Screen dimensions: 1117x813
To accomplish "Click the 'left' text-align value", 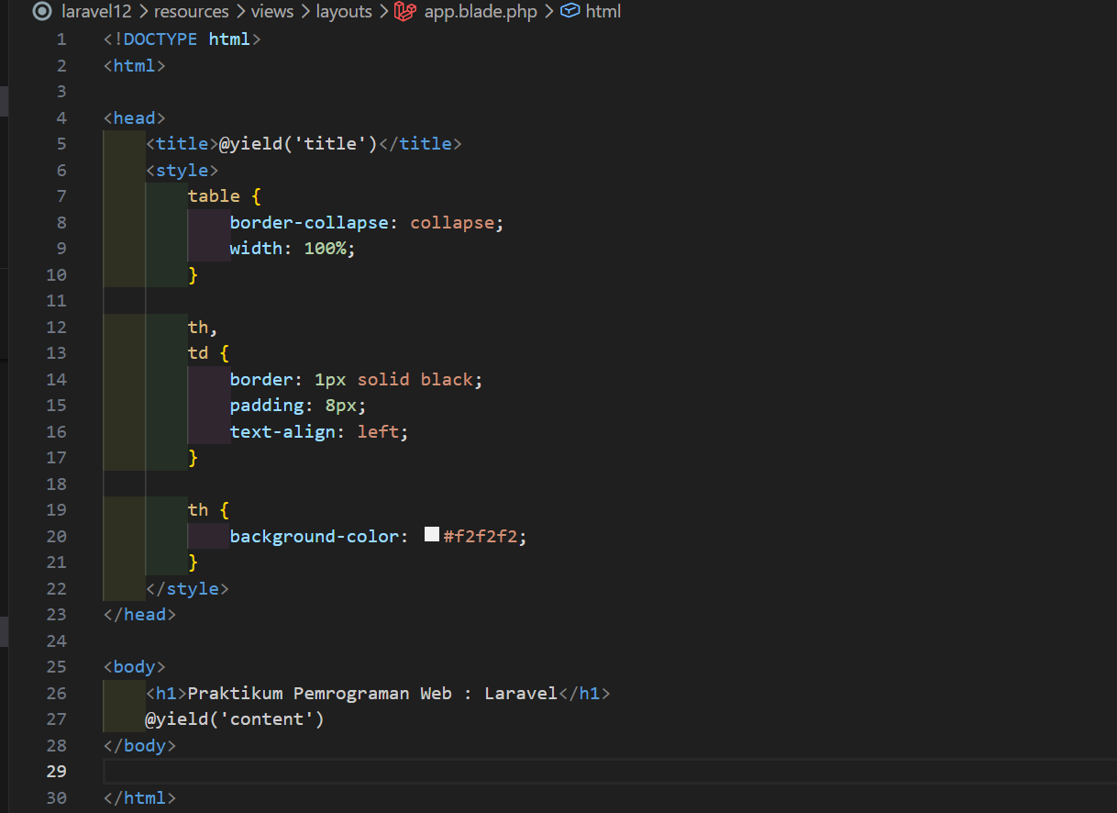I will click(x=378, y=432).
